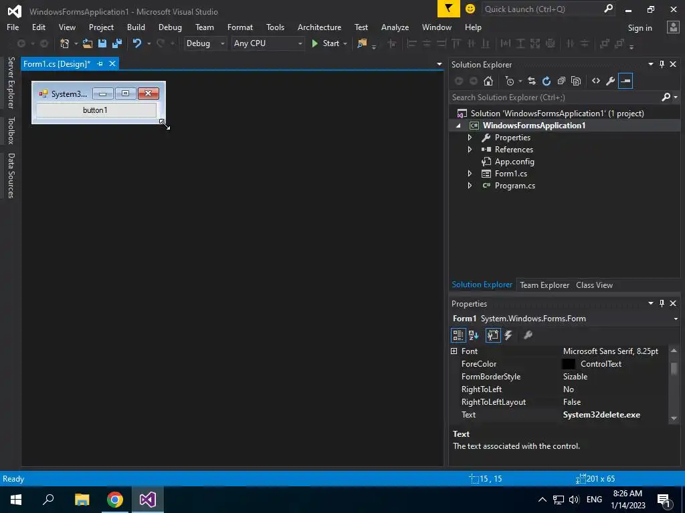Click the Home icon in Solution Explorer
This screenshot has height=513, width=685.
click(x=488, y=81)
